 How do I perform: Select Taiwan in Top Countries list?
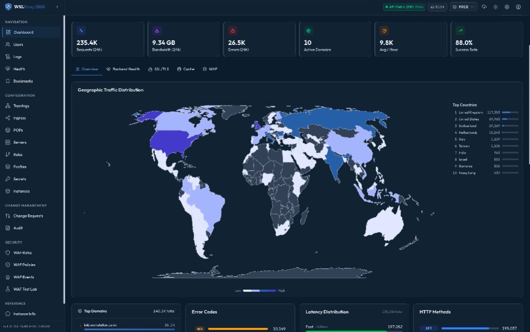(x=485, y=146)
